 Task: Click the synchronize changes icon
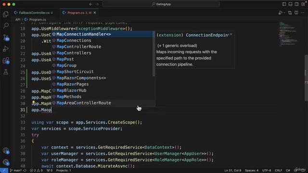pos(25,171)
